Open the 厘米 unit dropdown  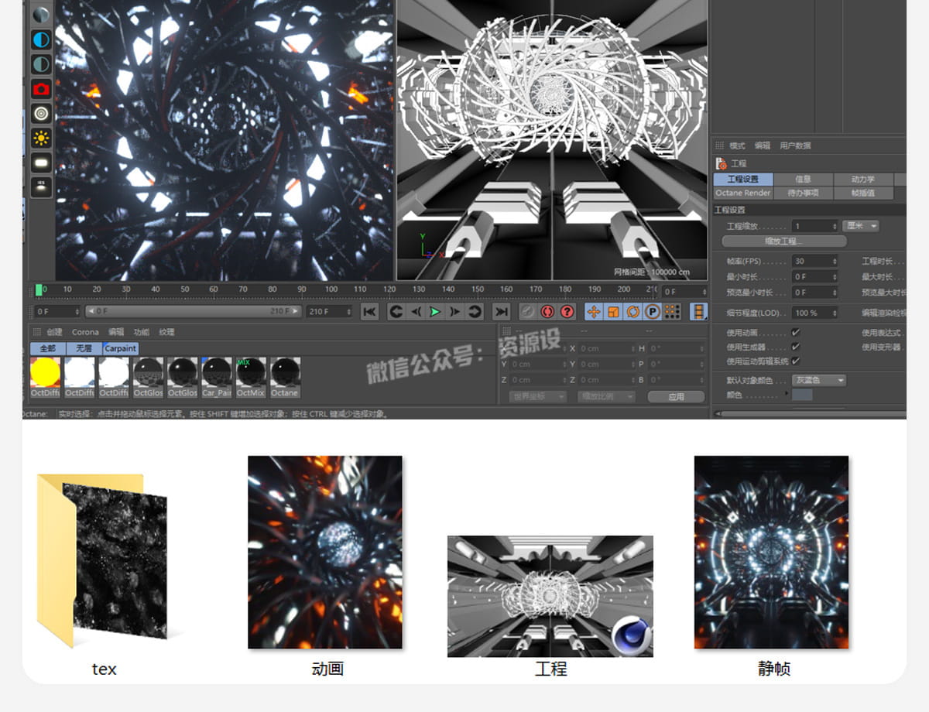click(x=860, y=226)
